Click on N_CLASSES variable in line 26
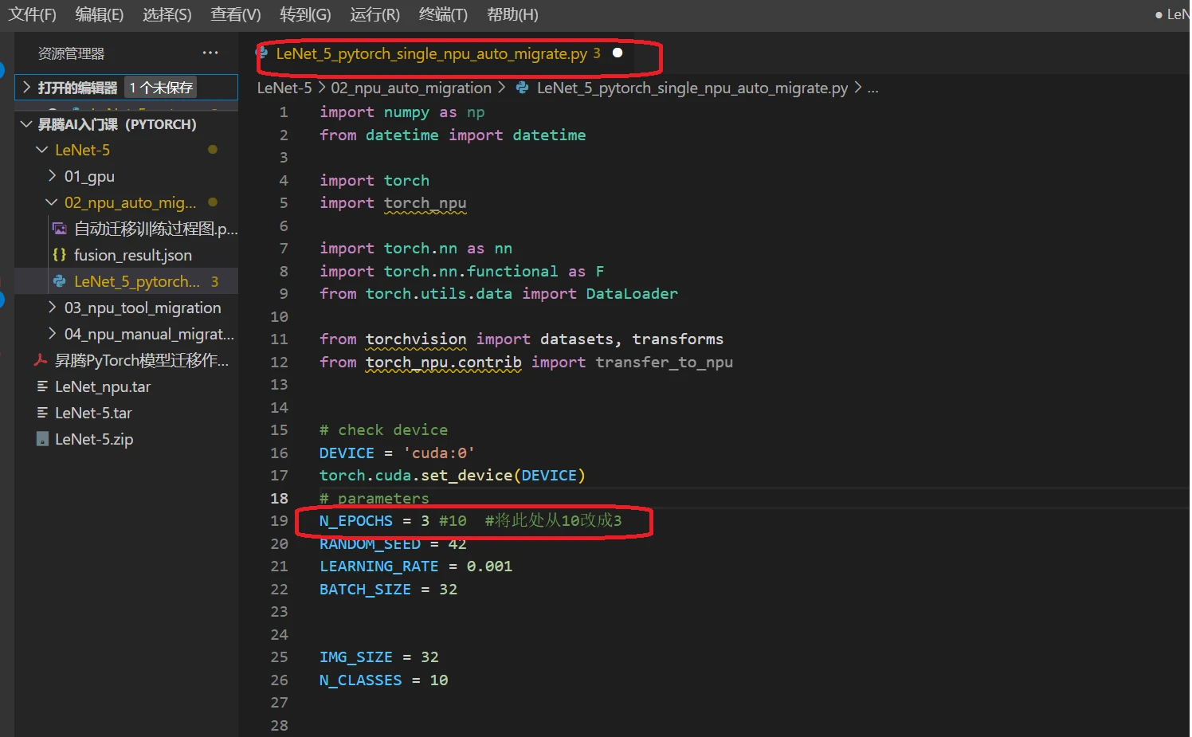The width and height of the screenshot is (1192, 737). tap(361, 680)
